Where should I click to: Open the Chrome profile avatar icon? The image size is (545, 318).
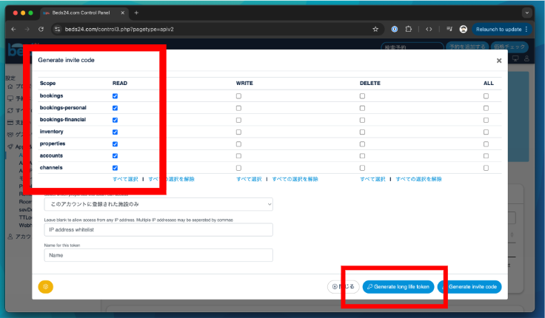[x=464, y=30]
